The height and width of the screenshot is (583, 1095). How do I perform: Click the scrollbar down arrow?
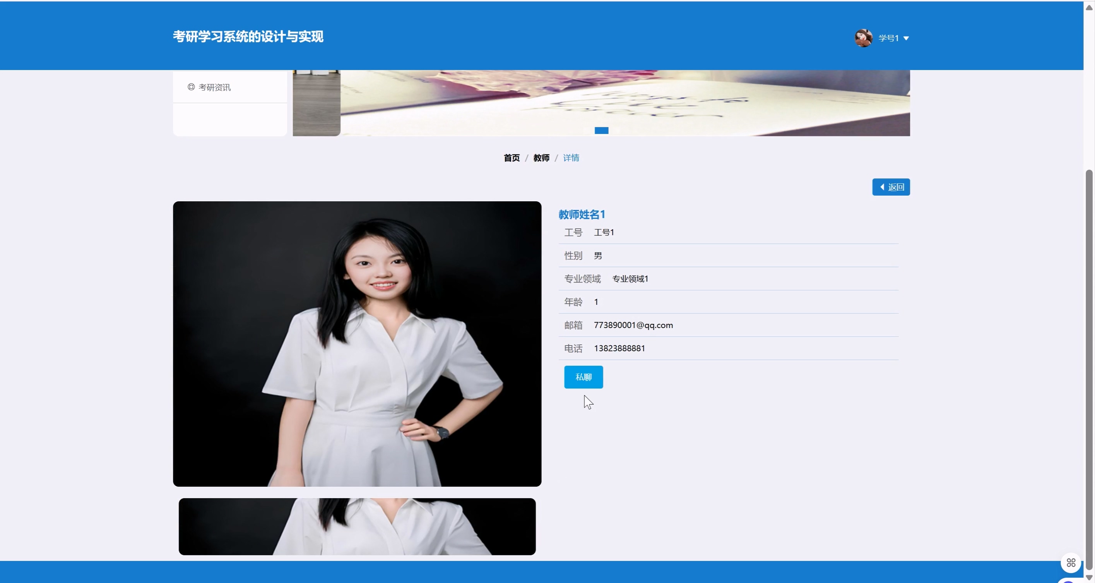(1089, 577)
